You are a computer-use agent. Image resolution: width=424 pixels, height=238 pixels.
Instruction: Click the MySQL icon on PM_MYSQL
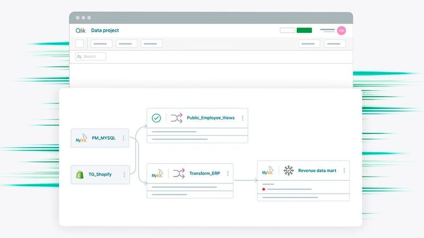pos(82,138)
